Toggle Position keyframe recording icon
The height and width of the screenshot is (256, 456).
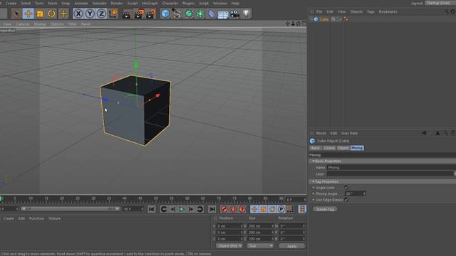coord(254,209)
